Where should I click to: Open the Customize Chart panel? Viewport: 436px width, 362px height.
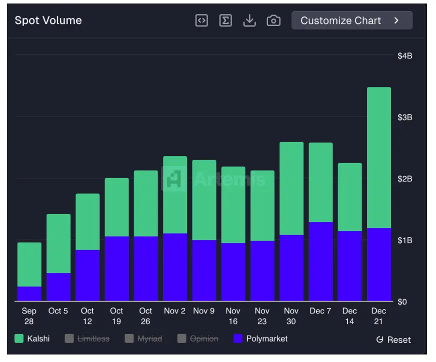[341, 20]
